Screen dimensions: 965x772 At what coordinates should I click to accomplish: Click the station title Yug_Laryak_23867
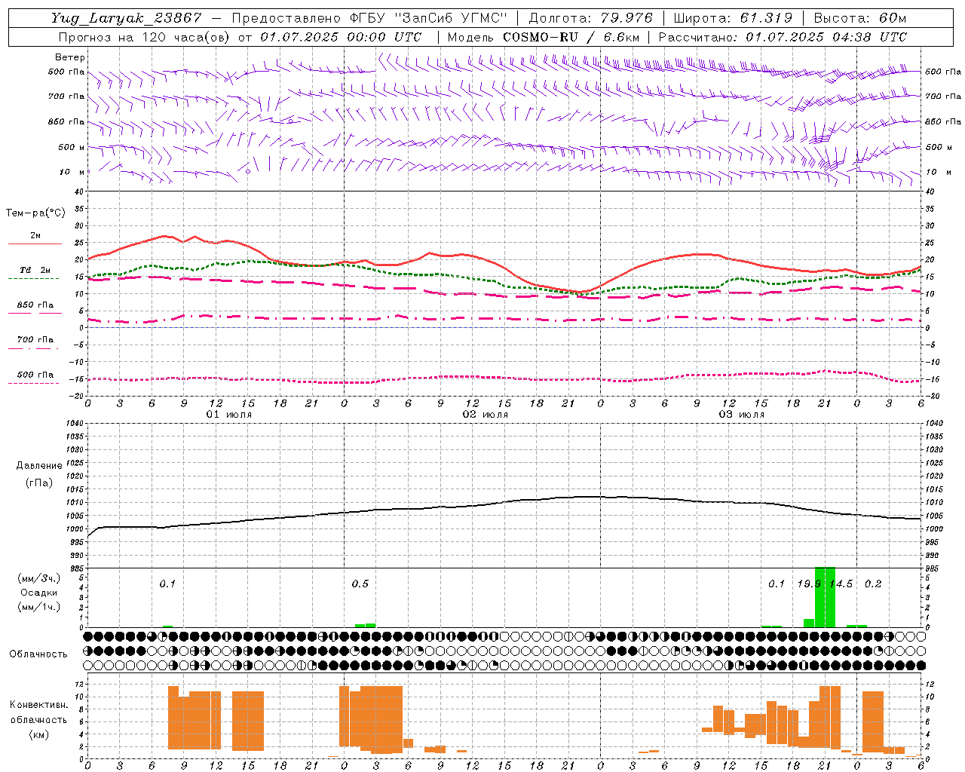point(127,19)
